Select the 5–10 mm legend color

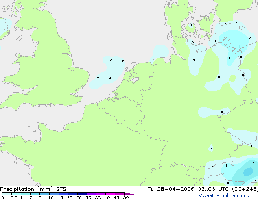point(44,194)
